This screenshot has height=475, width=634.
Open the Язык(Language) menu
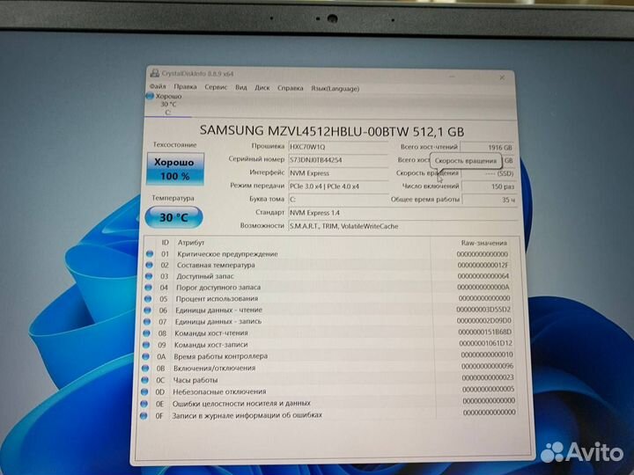(335, 87)
